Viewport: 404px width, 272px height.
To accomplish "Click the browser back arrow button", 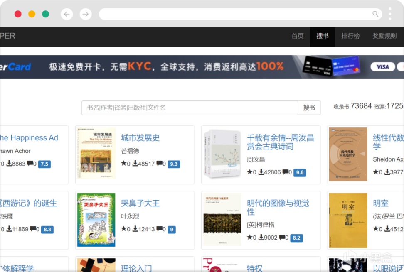I will tap(67, 14).
